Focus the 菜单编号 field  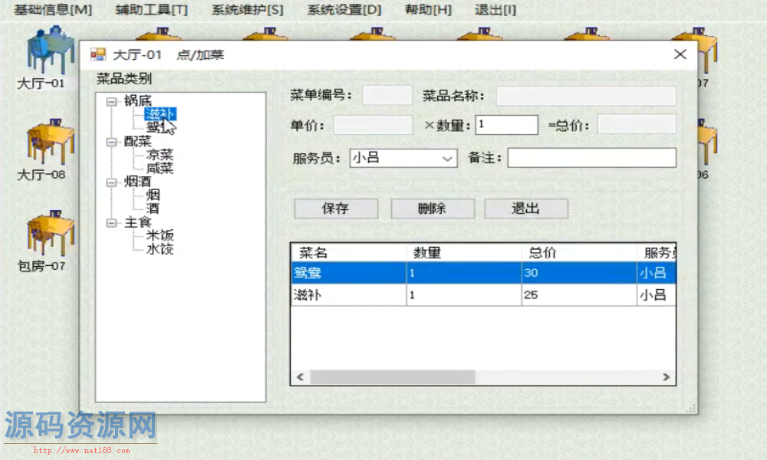[387, 95]
